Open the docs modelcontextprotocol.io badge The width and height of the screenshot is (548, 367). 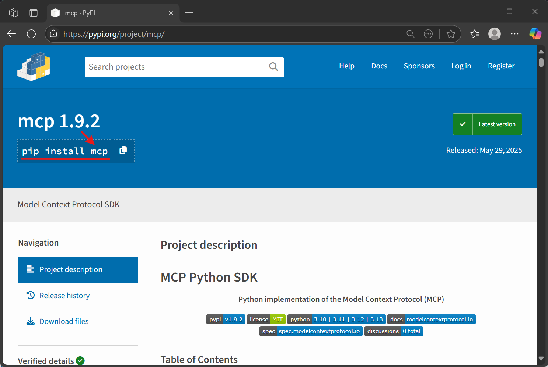coord(432,319)
